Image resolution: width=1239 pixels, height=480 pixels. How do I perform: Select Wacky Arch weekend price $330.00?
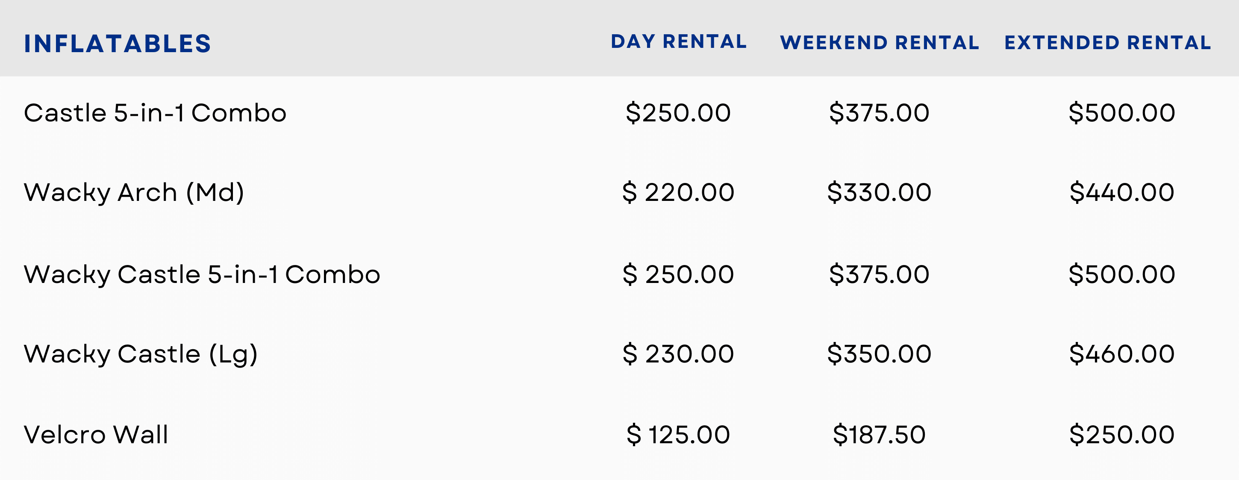click(879, 192)
